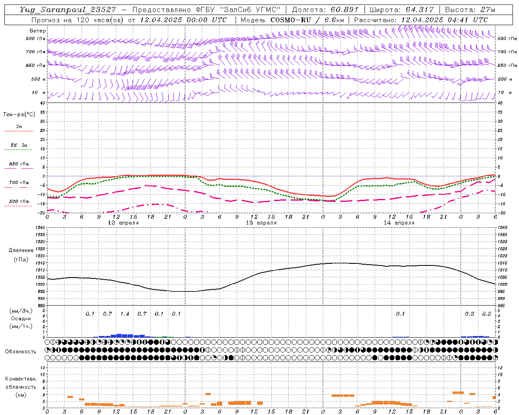Click the "0.1" precipitation value above 14 апреля
Screen dimensions: 519x415
[400, 314]
